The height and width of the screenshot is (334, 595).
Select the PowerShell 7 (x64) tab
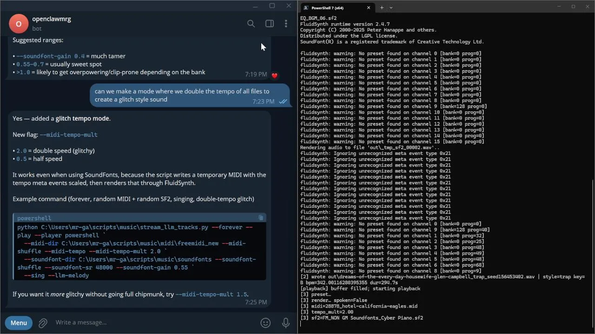(336, 7)
